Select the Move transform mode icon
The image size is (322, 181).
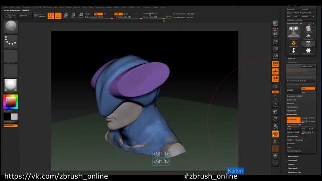66,16
